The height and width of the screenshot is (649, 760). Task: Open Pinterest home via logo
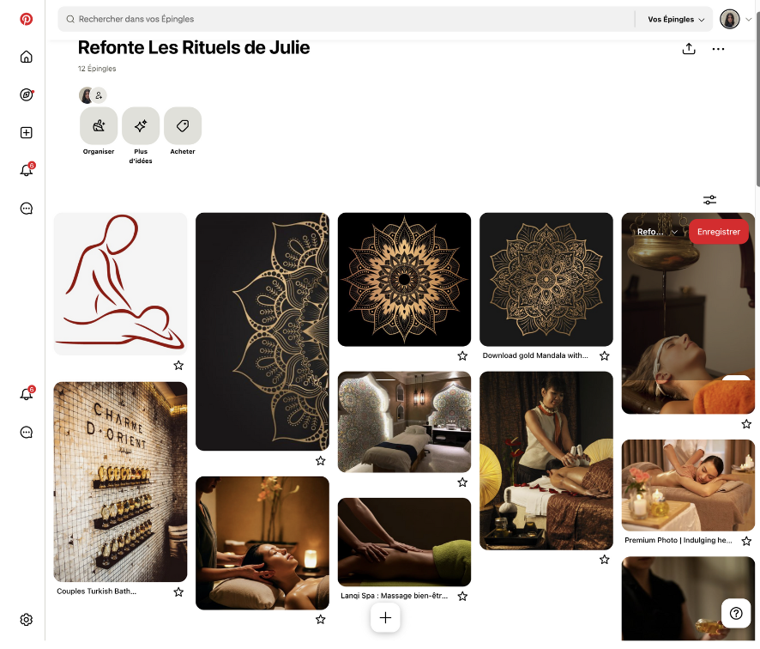point(27,19)
